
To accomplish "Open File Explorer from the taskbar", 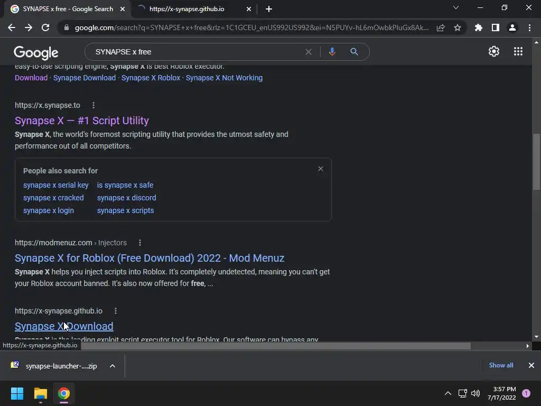I will pyautogui.click(x=40, y=393).
